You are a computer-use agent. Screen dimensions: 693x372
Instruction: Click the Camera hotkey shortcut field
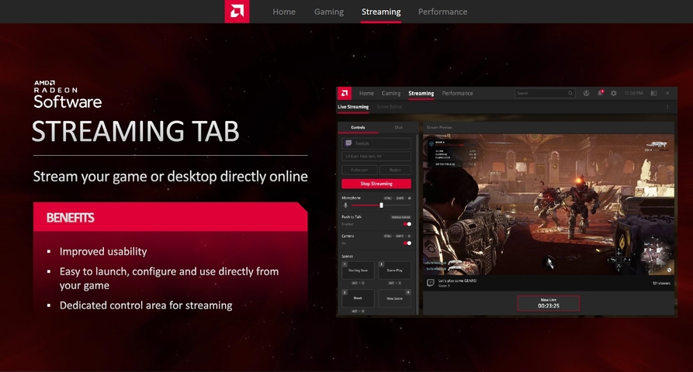click(x=397, y=236)
